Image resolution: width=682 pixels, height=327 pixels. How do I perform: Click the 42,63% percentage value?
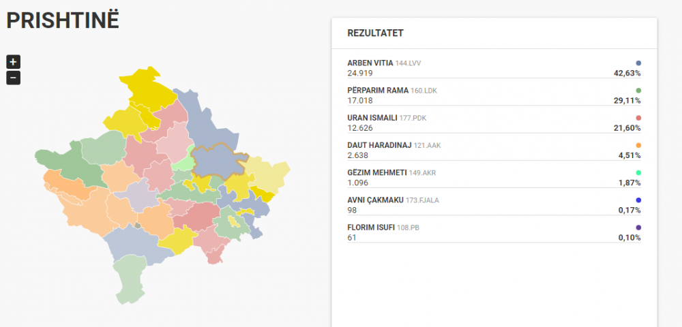click(627, 73)
